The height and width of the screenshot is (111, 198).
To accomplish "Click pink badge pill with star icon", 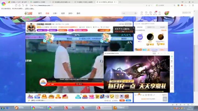I will pyautogui.click(x=81, y=30).
